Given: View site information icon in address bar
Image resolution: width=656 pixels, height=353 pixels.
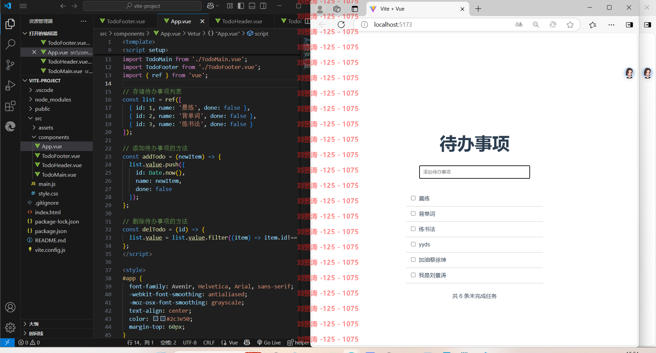Looking at the screenshot, I should coord(364,25).
